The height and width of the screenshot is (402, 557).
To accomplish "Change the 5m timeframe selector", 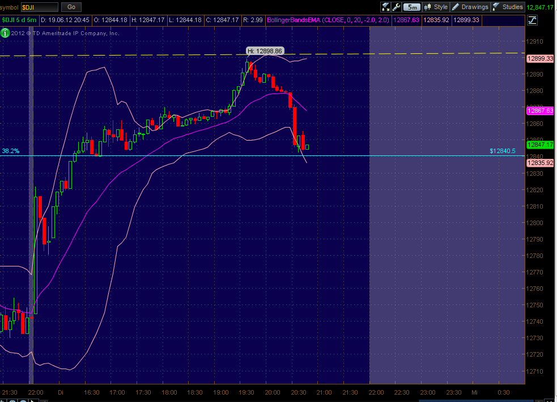I will pyautogui.click(x=412, y=7).
